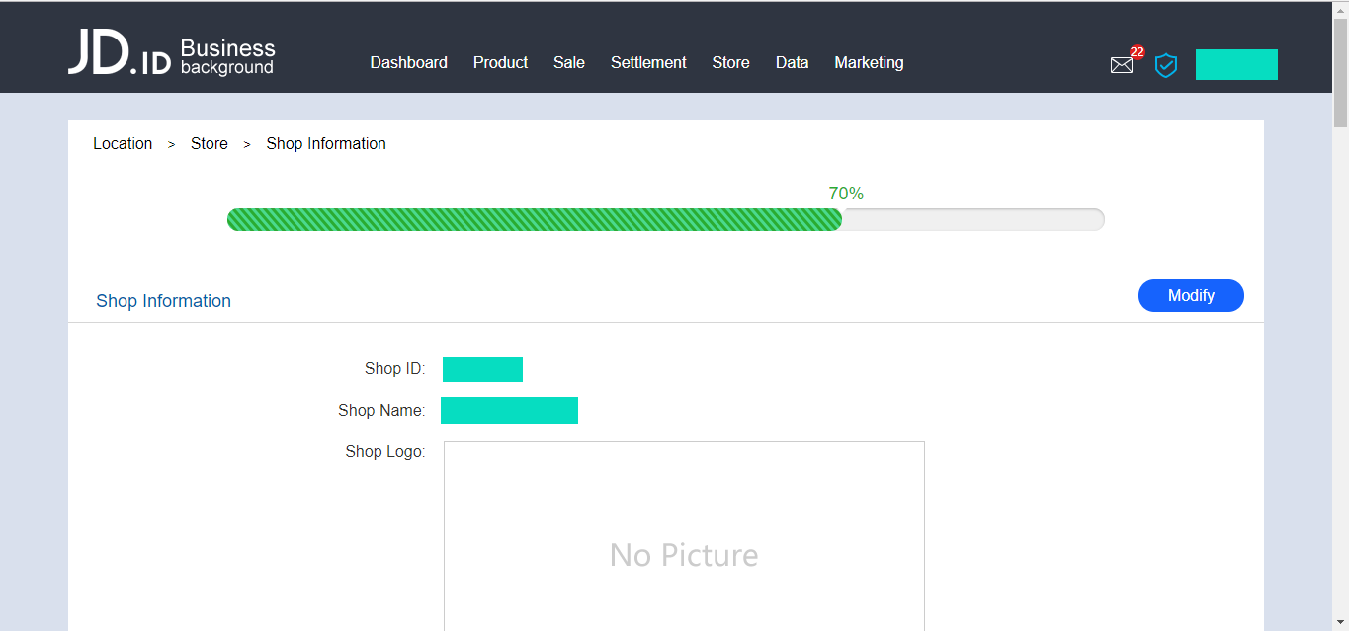Select the Store navigation item

click(730, 62)
